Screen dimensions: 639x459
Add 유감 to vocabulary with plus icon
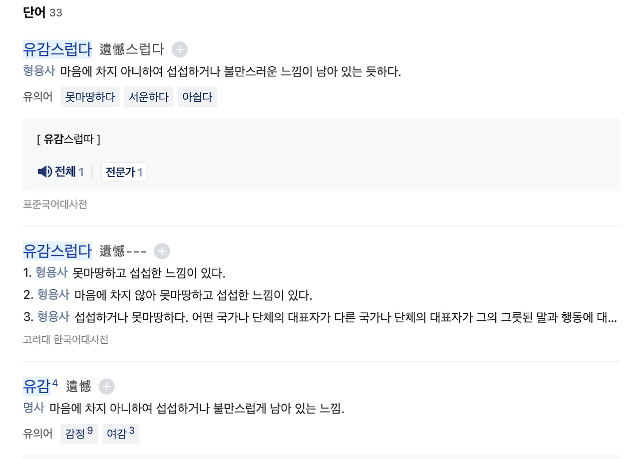[107, 386]
